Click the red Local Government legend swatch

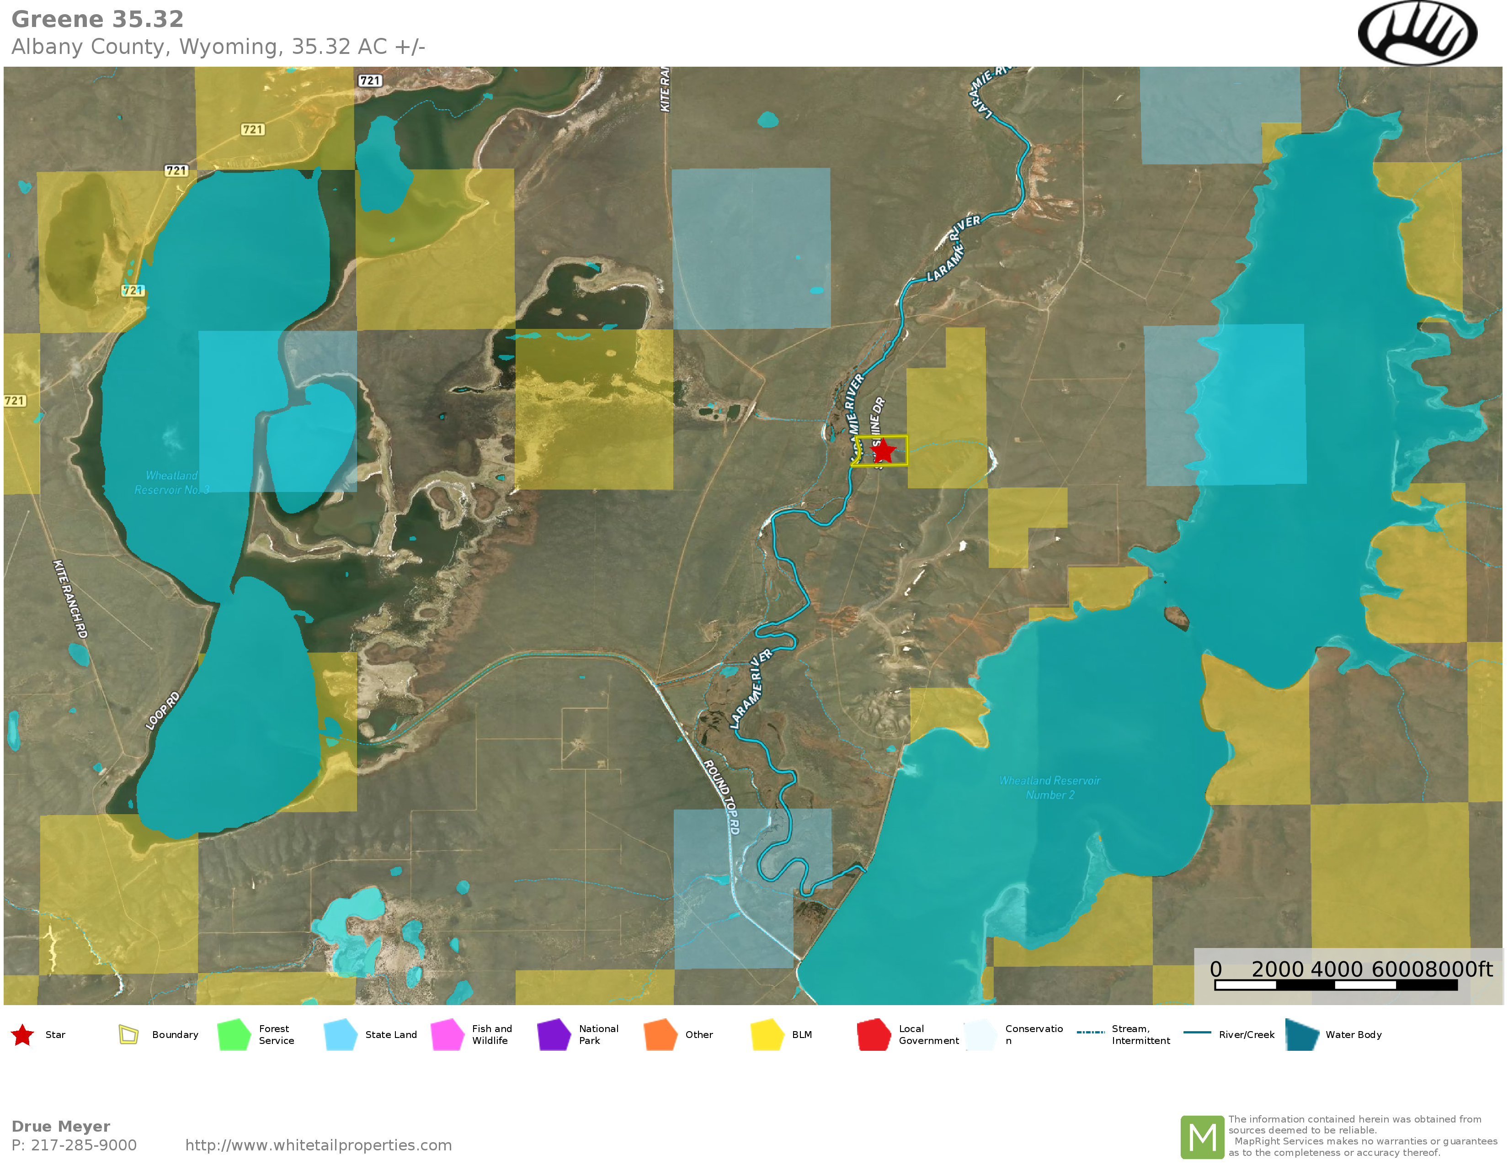point(874,1034)
